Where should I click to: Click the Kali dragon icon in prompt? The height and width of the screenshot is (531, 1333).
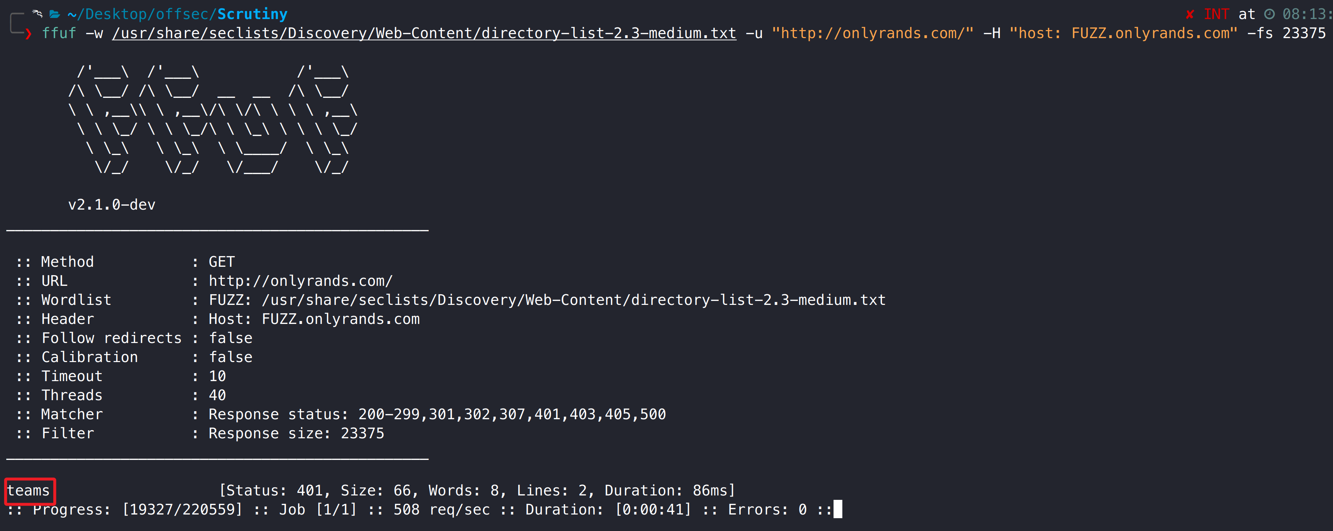pos(37,14)
